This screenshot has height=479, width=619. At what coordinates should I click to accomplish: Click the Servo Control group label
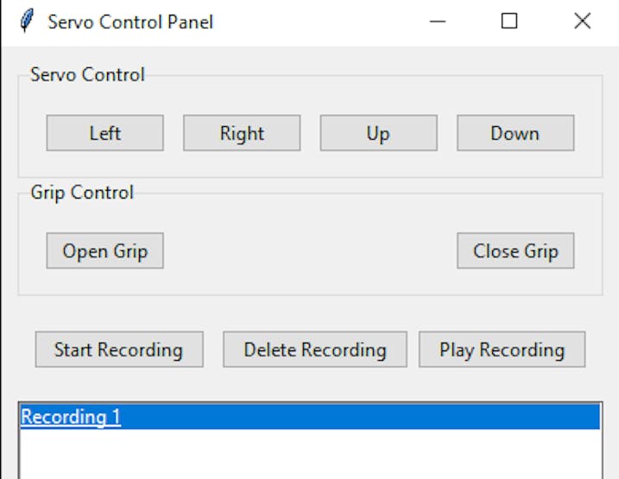87,74
